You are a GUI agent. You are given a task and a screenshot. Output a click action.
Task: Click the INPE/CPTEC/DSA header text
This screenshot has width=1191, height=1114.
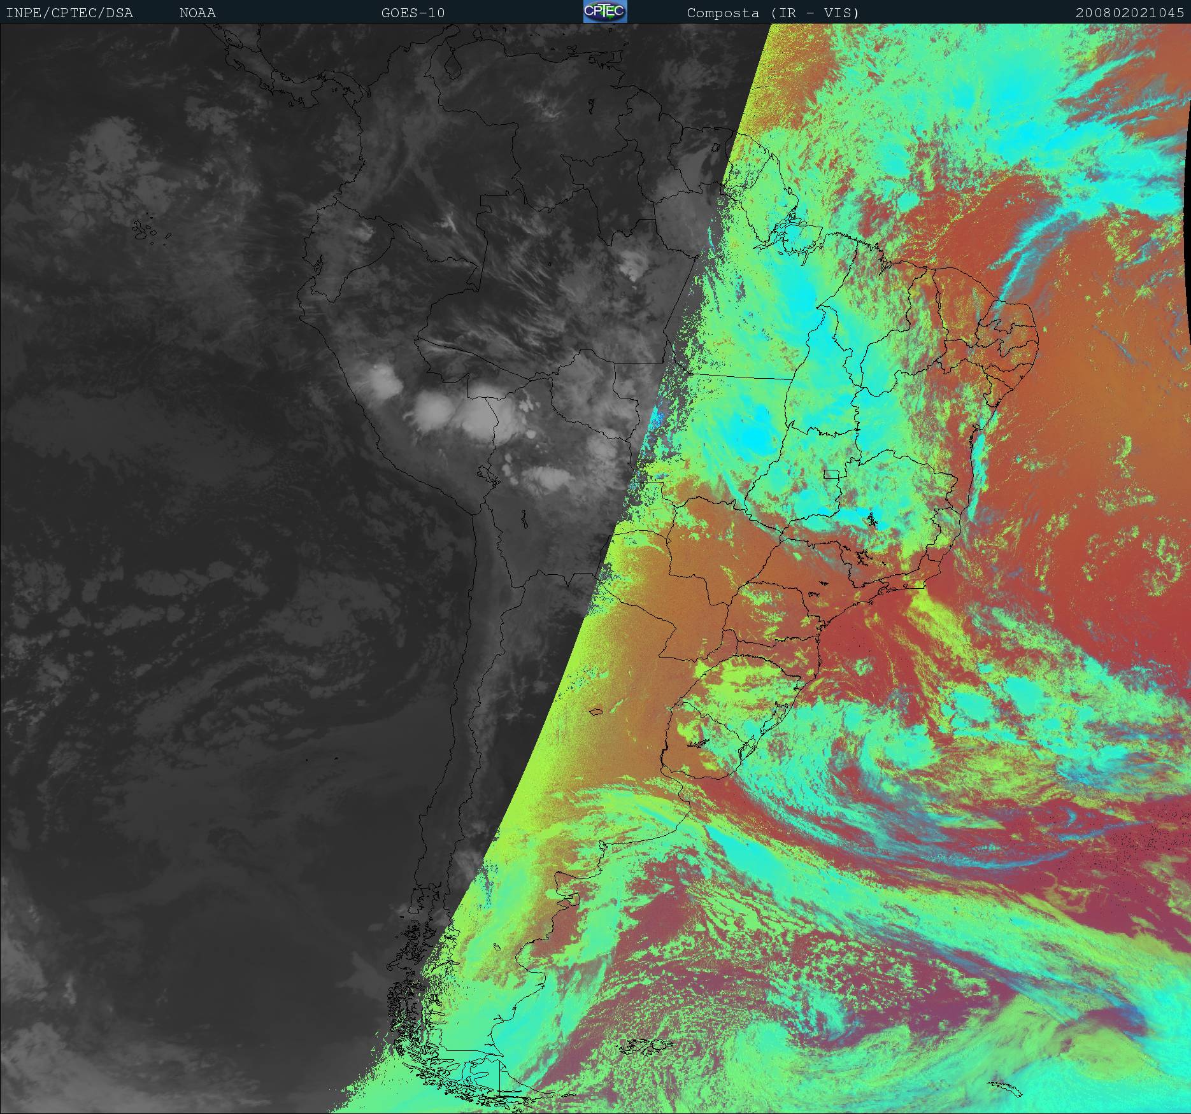click(69, 13)
